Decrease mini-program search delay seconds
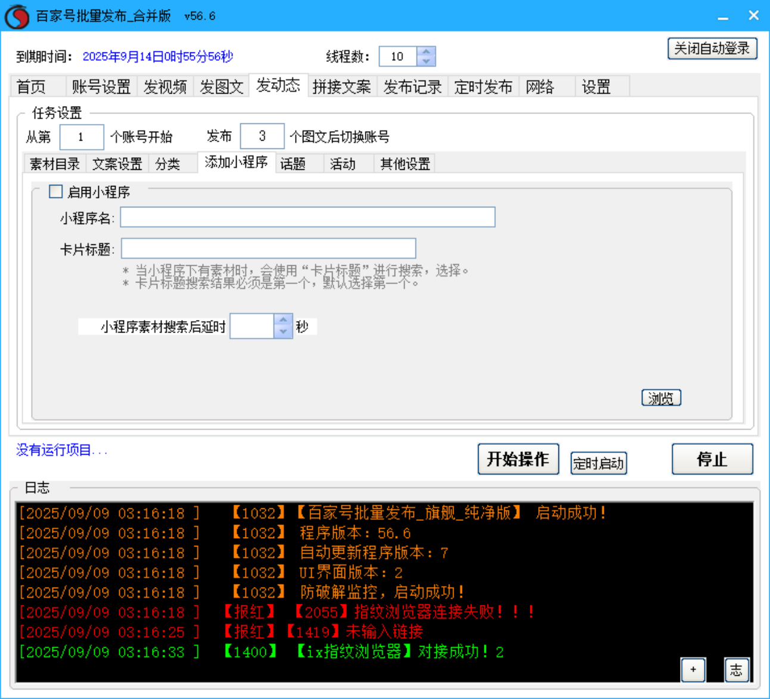Screen dimensions: 770x699 click(283, 332)
